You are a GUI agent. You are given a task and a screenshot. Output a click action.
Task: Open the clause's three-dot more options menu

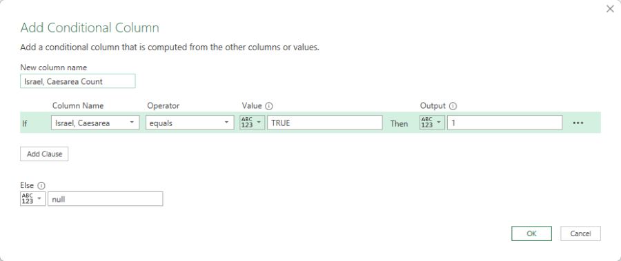578,123
